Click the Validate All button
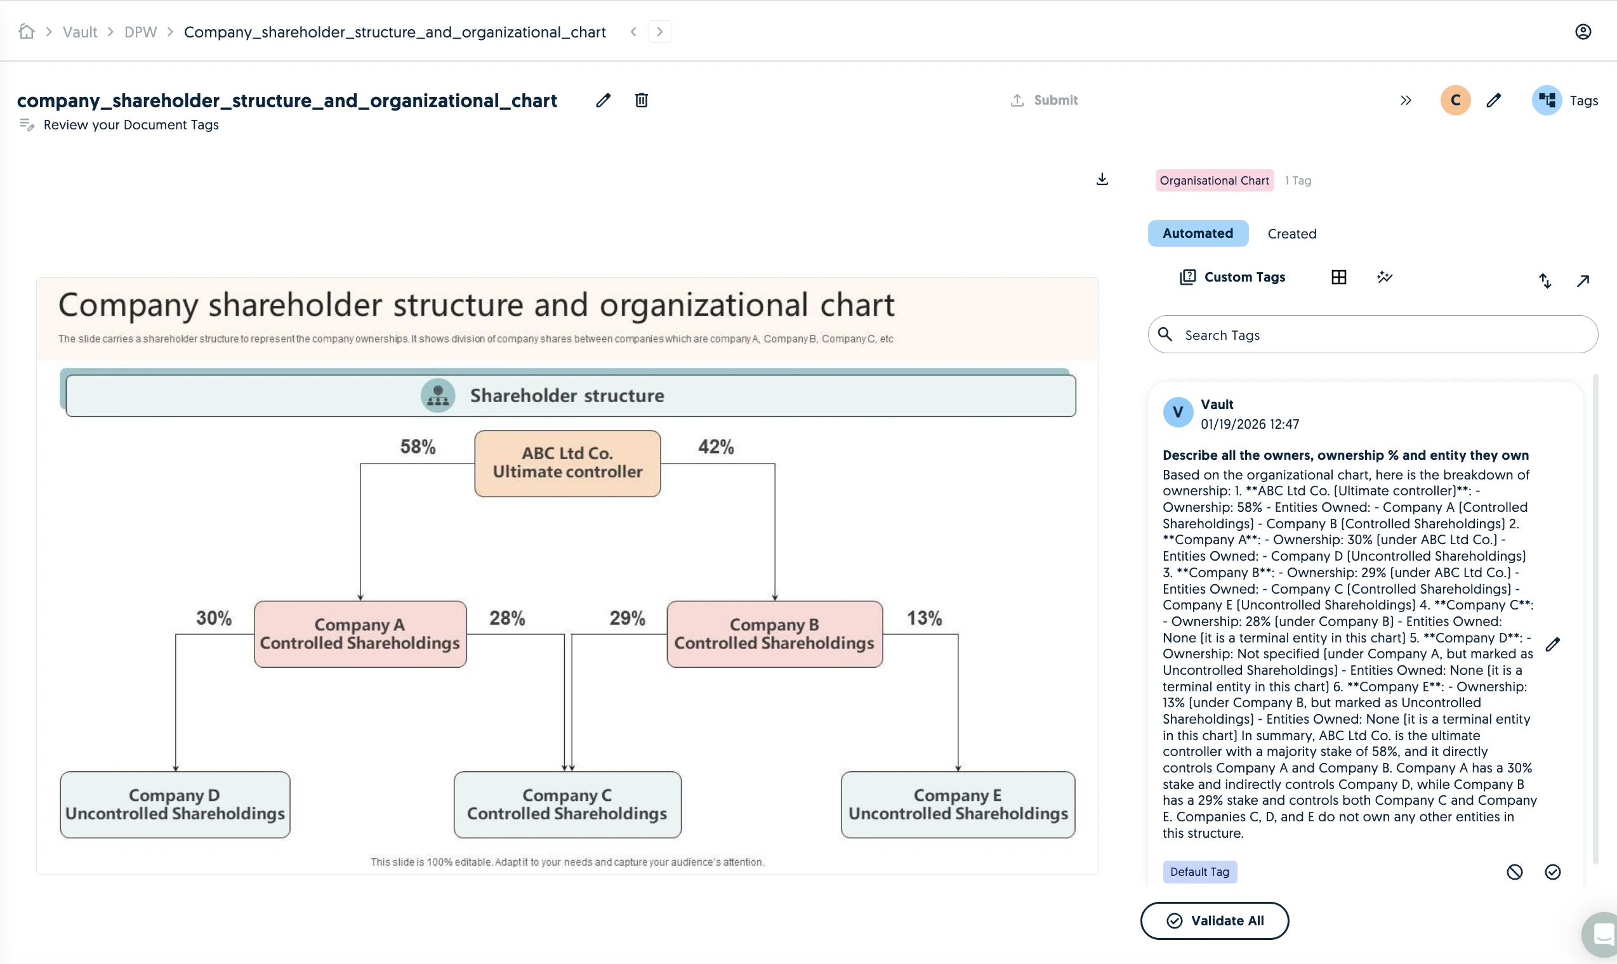The width and height of the screenshot is (1617, 964). [1215, 920]
